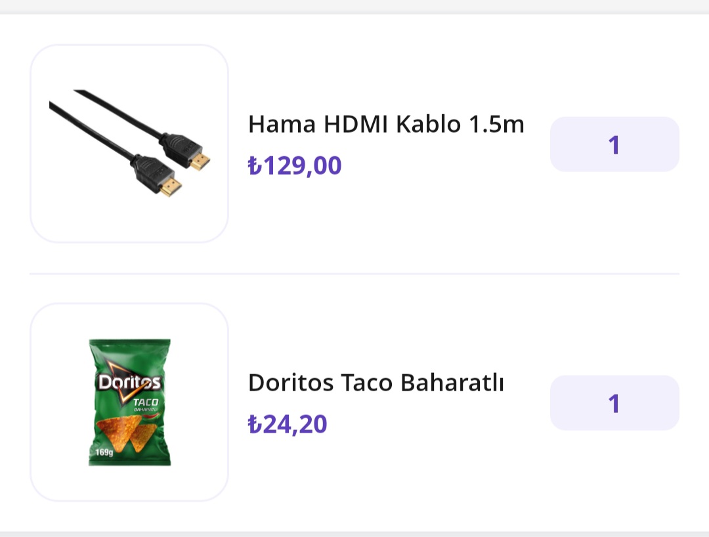Viewport: 709px width, 537px height.
Task: Click the TACO text on the bag
Action: pyautogui.click(x=145, y=402)
